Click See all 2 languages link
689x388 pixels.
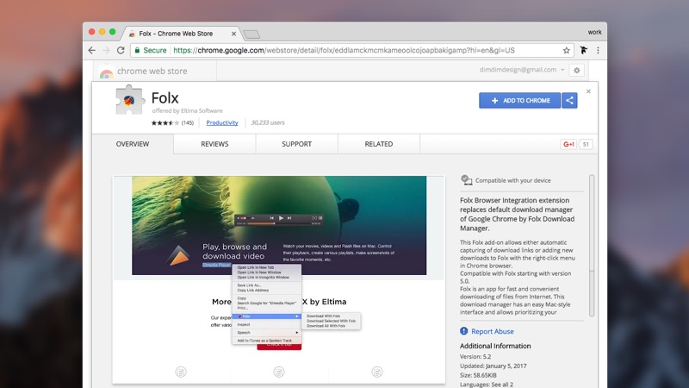[501, 385]
